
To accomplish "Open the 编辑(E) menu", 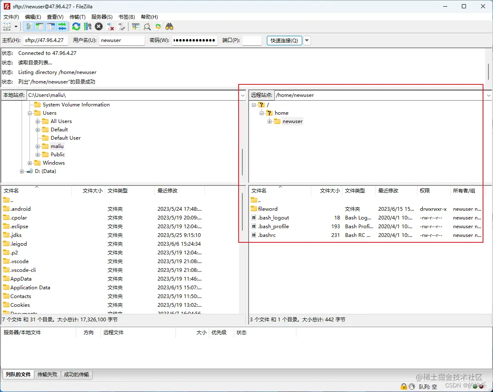I will [33, 17].
